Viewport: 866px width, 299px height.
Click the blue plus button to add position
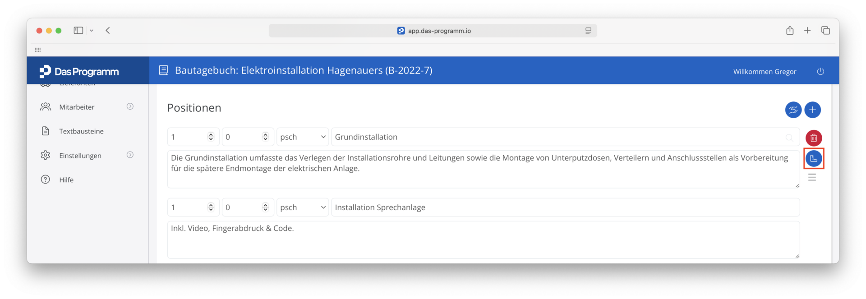click(812, 110)
